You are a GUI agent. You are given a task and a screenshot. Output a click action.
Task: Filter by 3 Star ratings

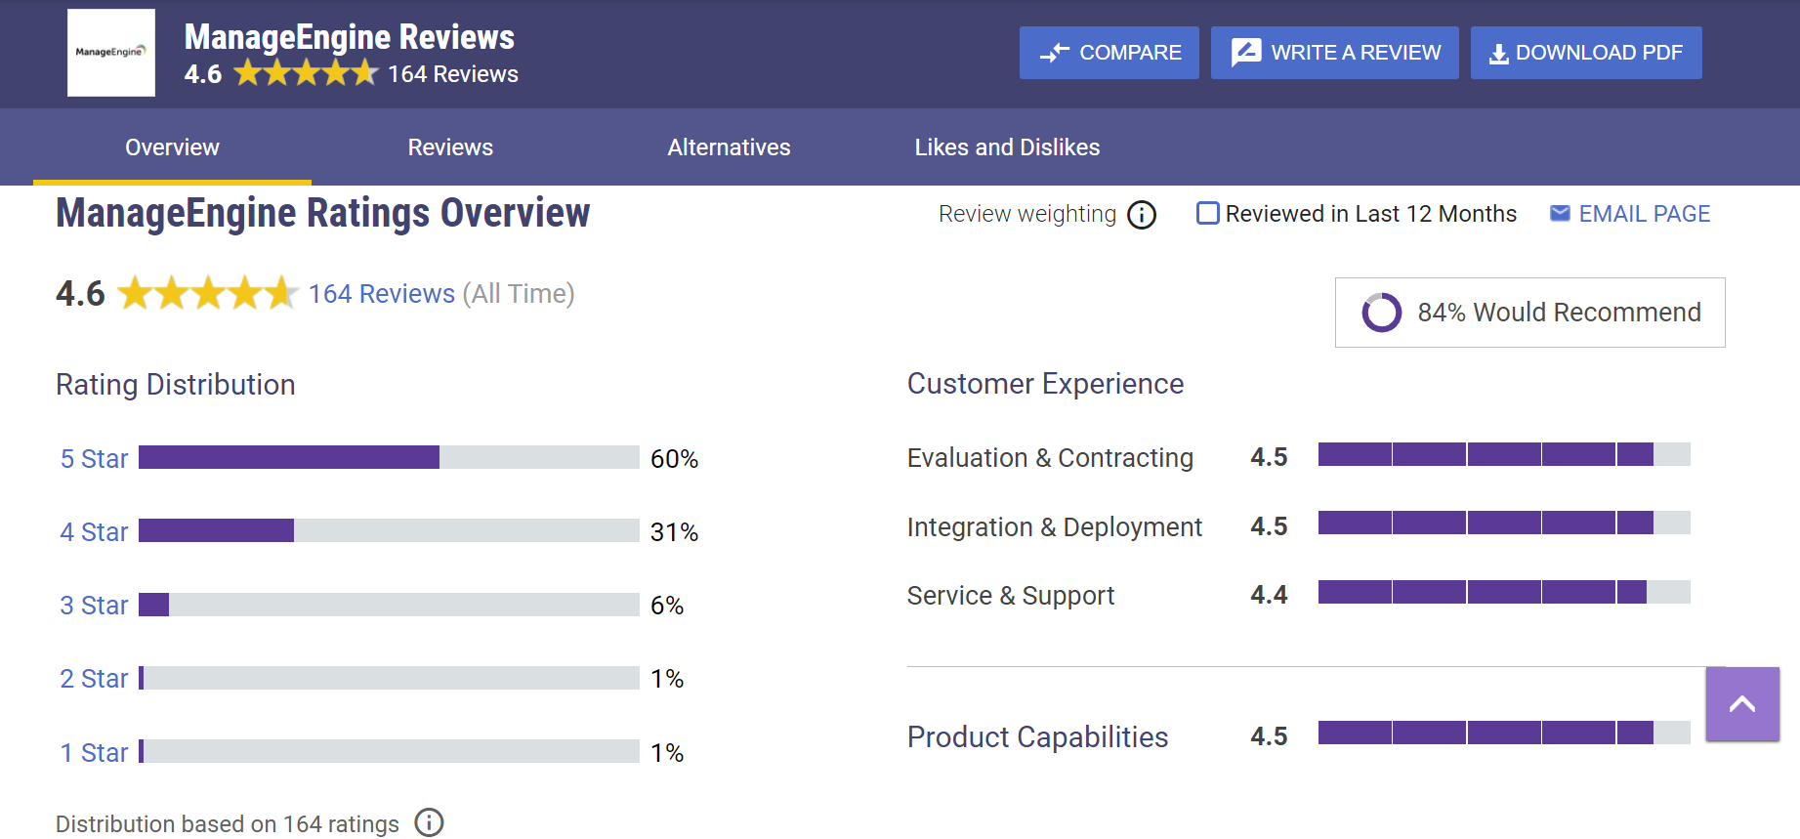click(94, 605)
